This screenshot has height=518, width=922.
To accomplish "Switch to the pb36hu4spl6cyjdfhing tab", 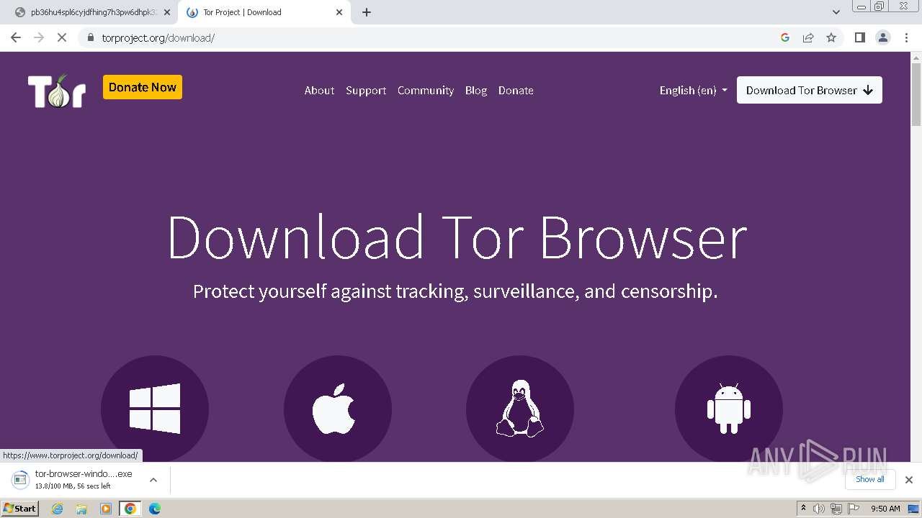I will tap(92, 12).
